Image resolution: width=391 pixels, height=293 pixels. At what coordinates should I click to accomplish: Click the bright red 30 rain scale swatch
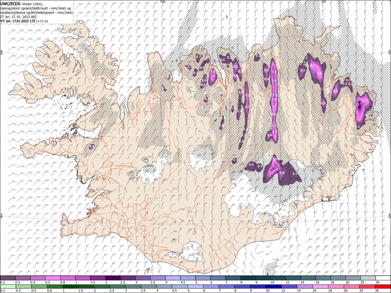(382, 287)
